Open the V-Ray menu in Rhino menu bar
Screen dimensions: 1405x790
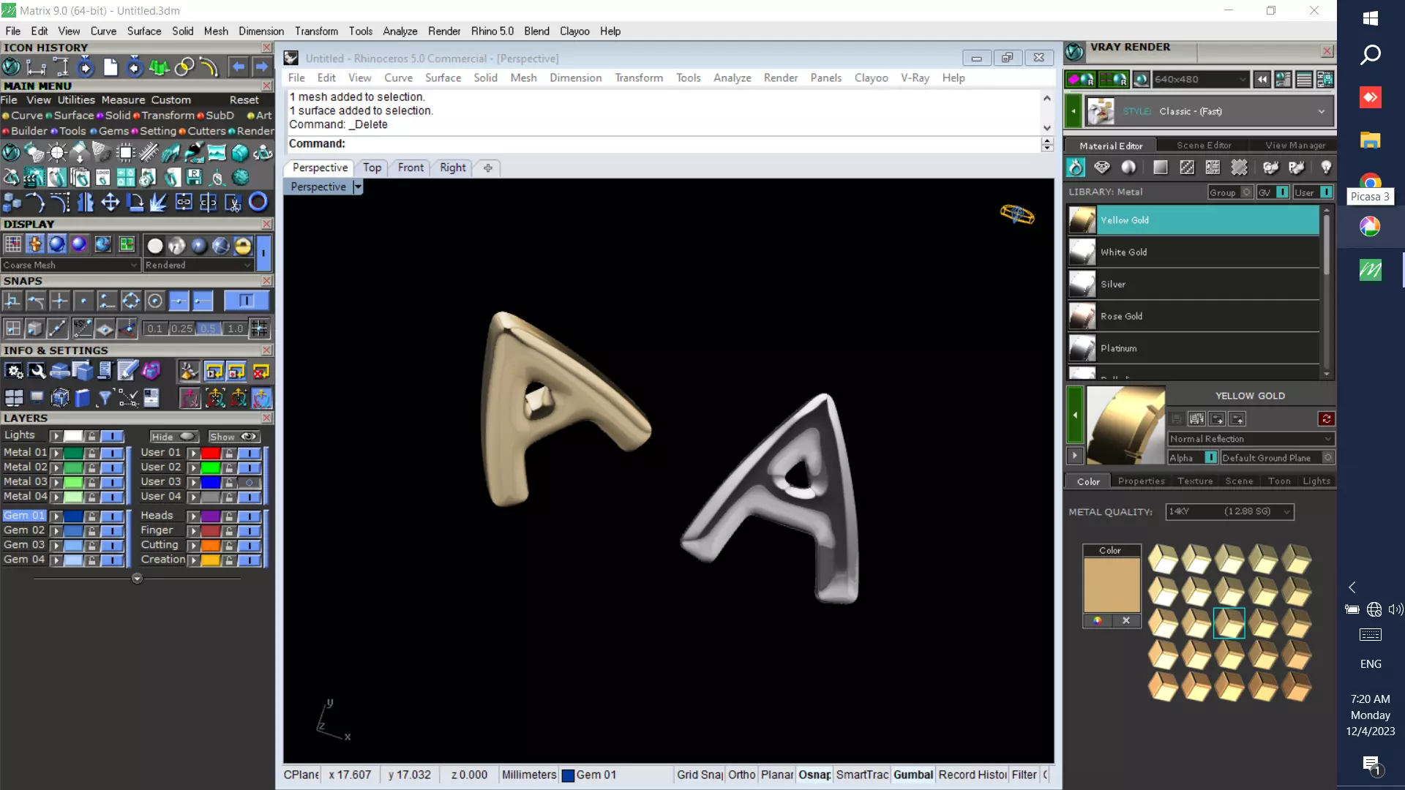pyautogui.click(x=915, y=78)
